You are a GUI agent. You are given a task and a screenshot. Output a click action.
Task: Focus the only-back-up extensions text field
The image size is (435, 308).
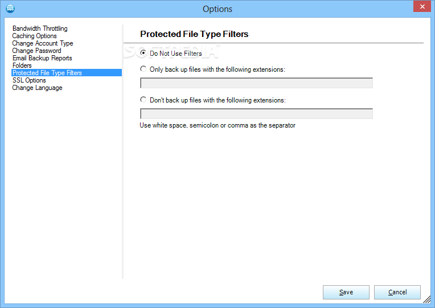[x=256, y=83]
